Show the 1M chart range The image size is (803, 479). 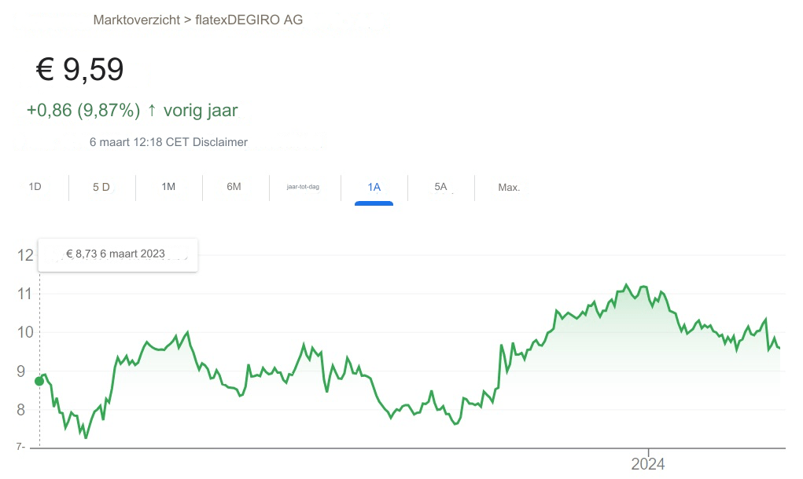point(168,187)
